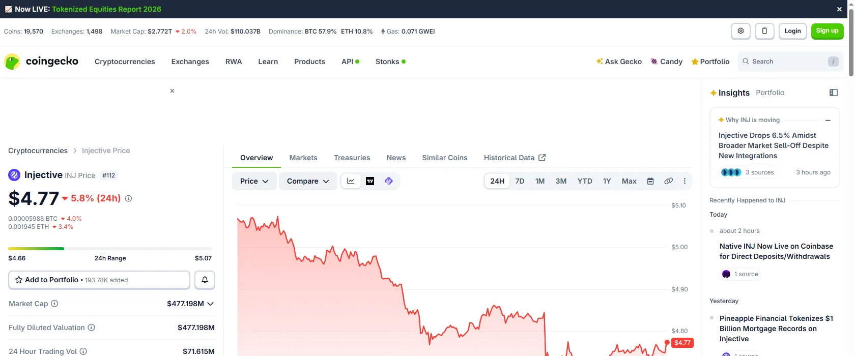This screenshot has width=855, height=356.
Task: Show info about 24h price change
Action: pos(128,198)
